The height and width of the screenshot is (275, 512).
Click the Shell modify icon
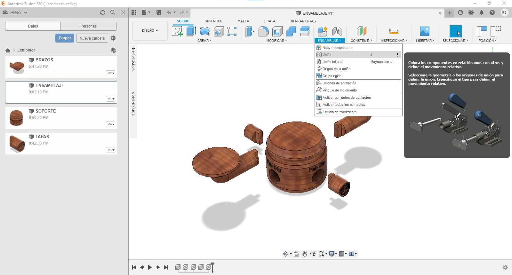[x=277, y=31]
